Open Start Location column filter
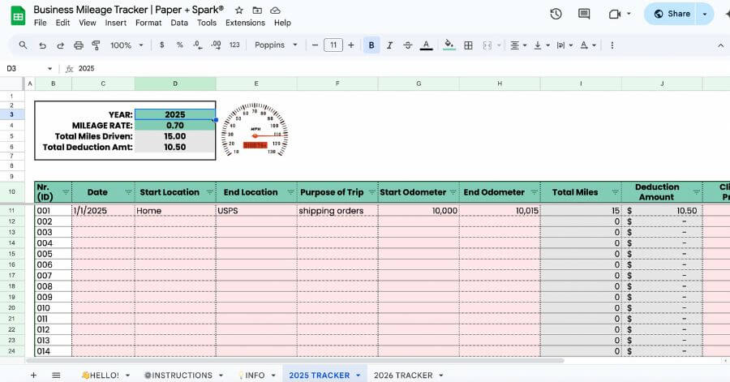730x382 pixels. (x=209, y=192)
